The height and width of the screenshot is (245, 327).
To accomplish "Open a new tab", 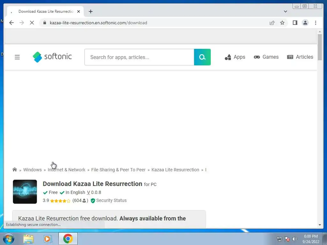I will click(x=90, y=11).
